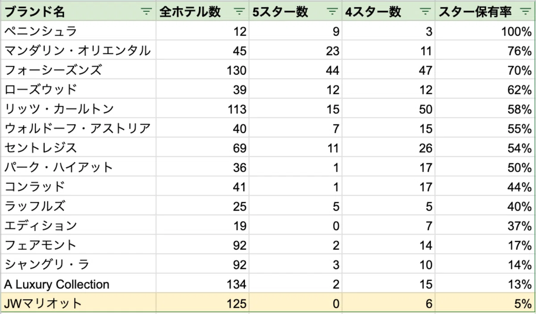Viewport: 536px width, 314px height.
Task: Open filter icon in 4スター数 header
Action: coord(426,12)
